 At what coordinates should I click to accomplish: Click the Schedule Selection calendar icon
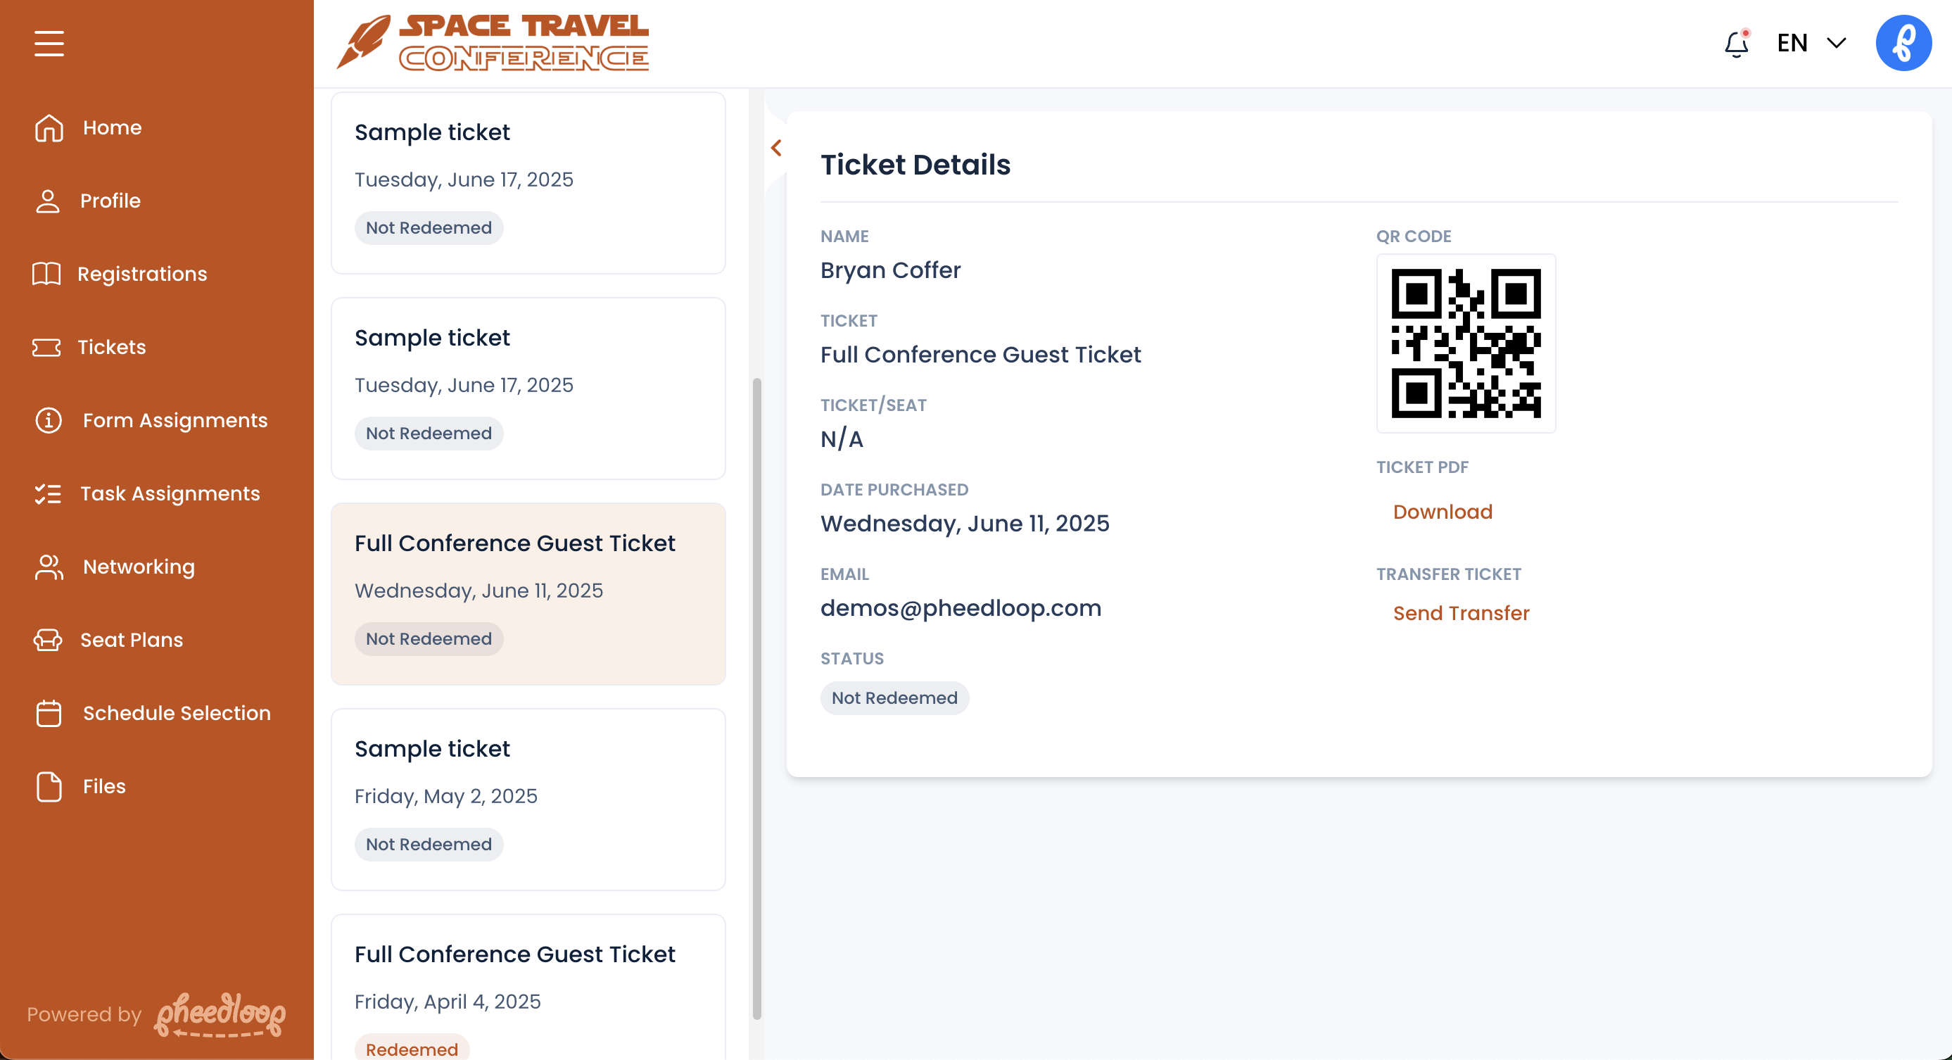point(49,713)
